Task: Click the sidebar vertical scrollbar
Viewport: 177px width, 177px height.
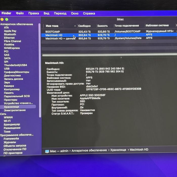Action: pyautogui.click(x=39, y=70)
